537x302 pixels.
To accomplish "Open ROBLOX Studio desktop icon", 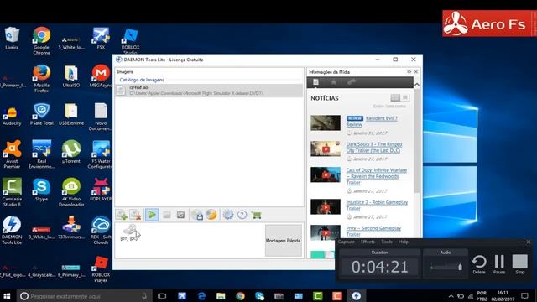I will pyautogui.click(x=130, y=41).
